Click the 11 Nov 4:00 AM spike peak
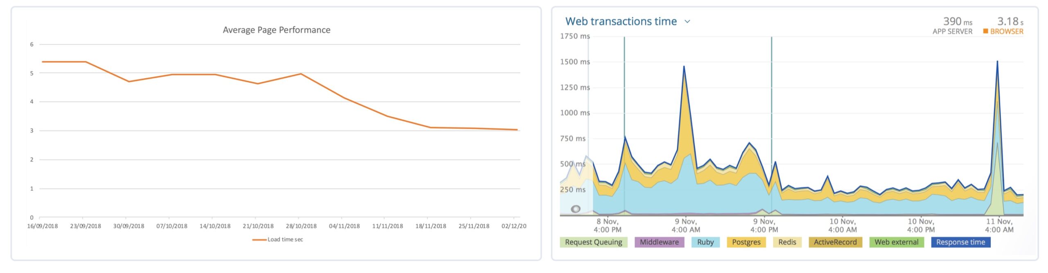Viewport: 1048px width, 273px height. [x=997, y=62]
